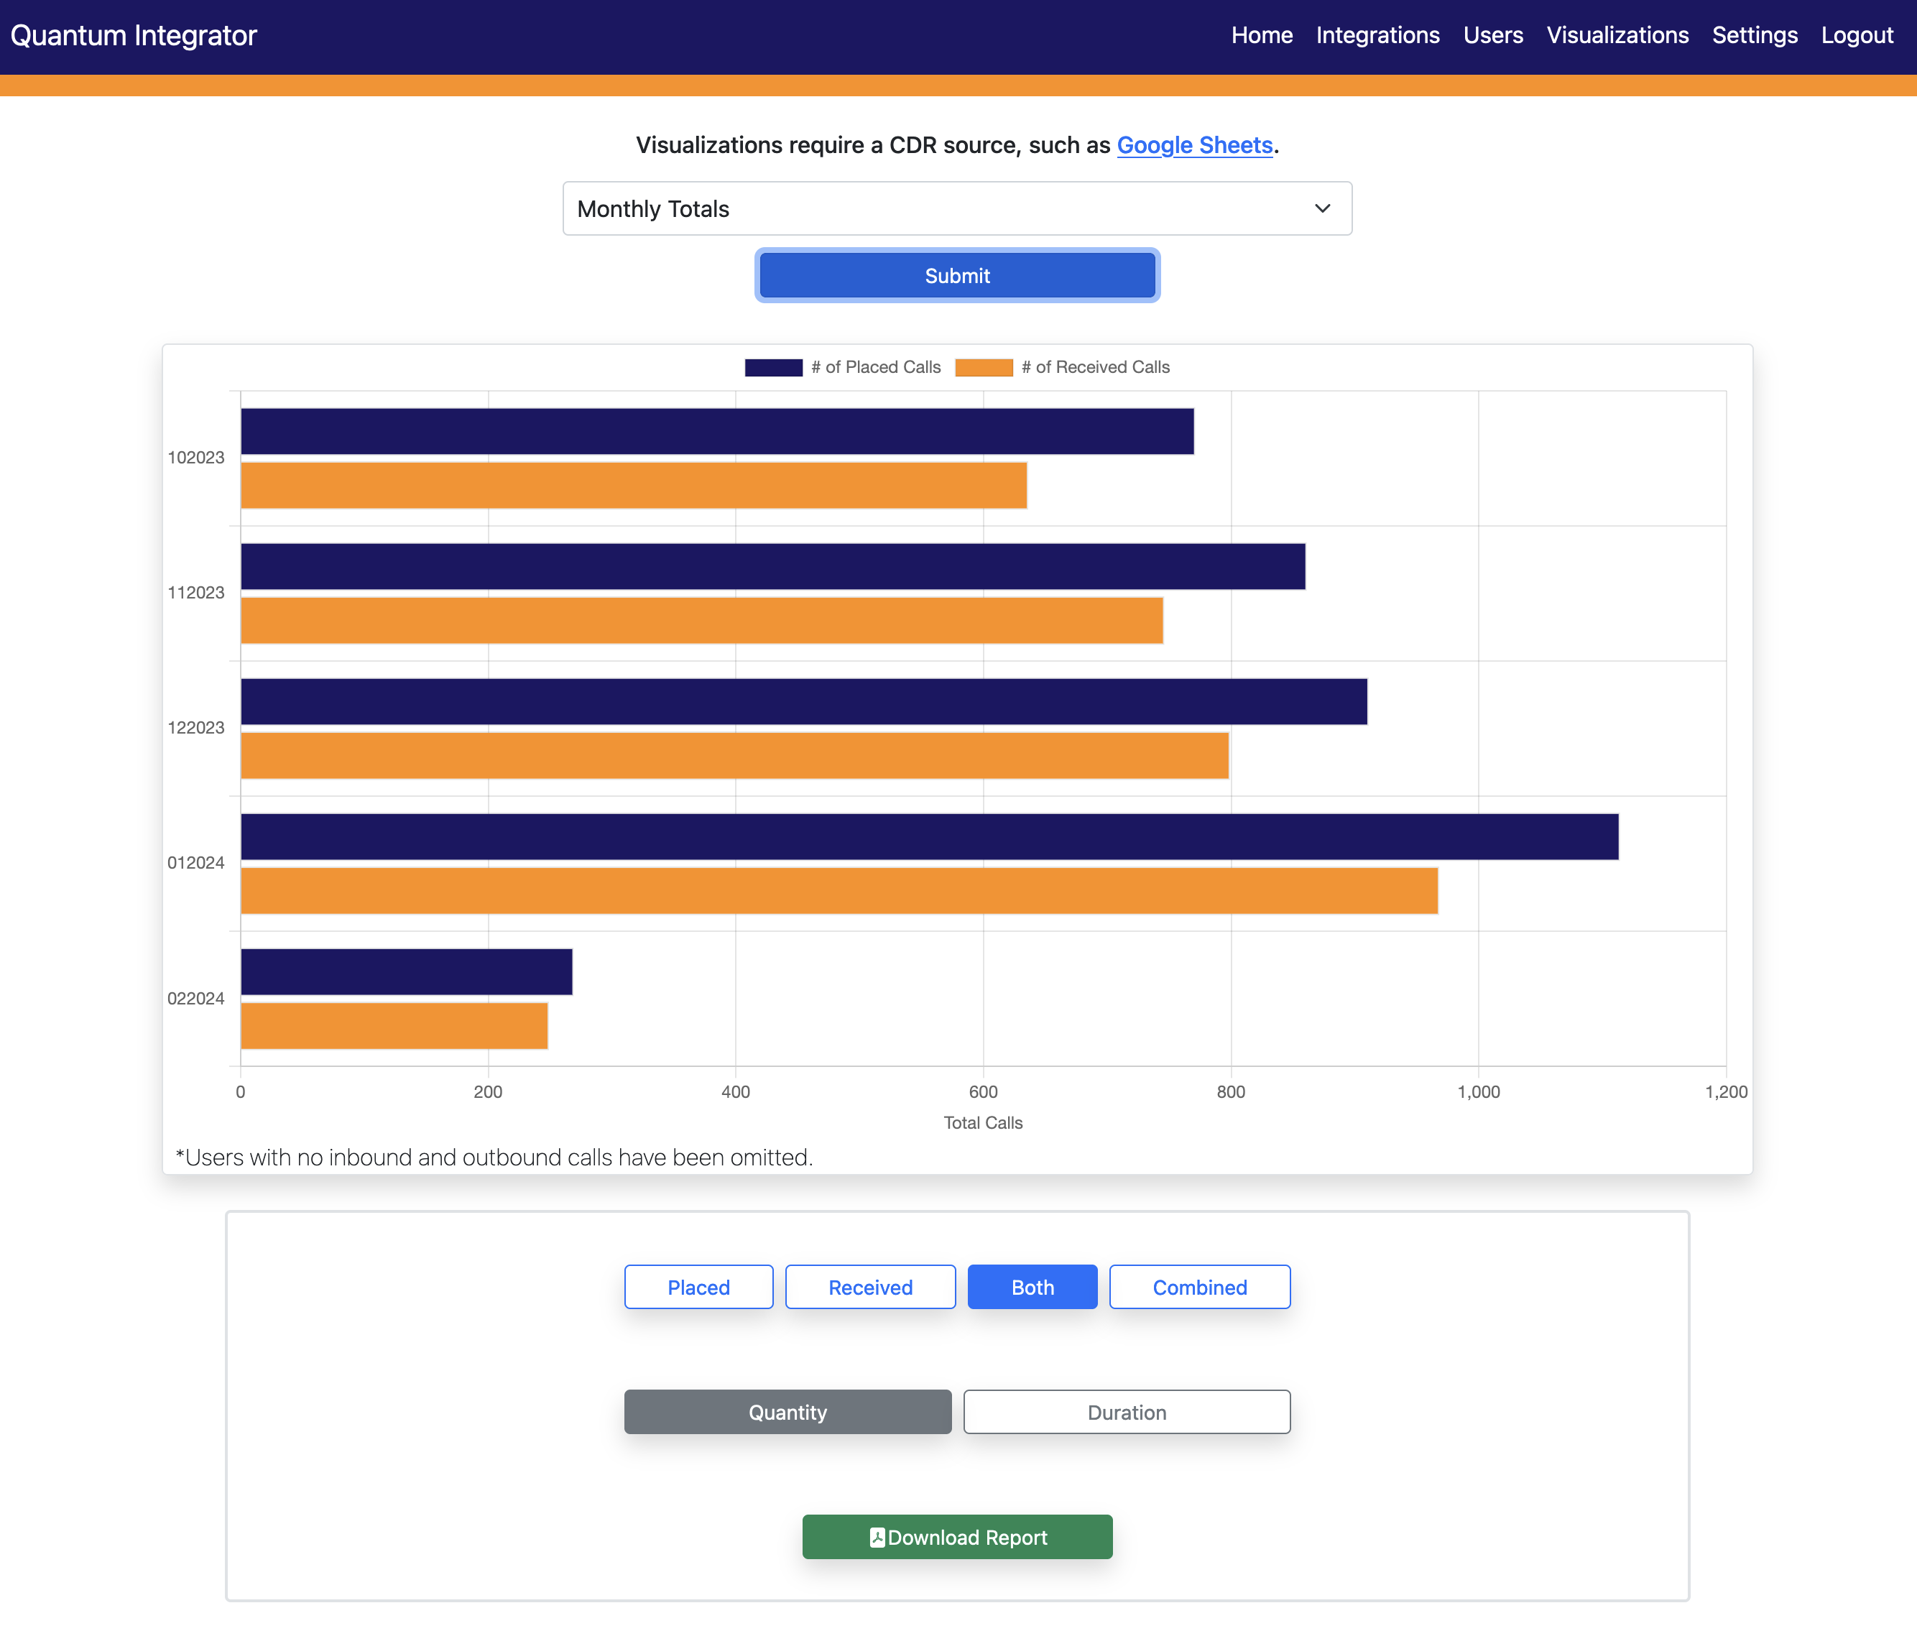Viewport: 1917px width, 1631px height.
Task: Follow the Google Sheets link
Action: (1194, 145)
